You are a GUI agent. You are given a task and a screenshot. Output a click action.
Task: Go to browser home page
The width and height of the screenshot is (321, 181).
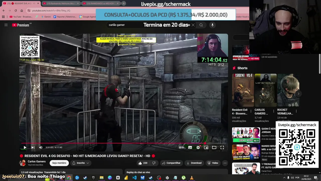pos(22,11)
